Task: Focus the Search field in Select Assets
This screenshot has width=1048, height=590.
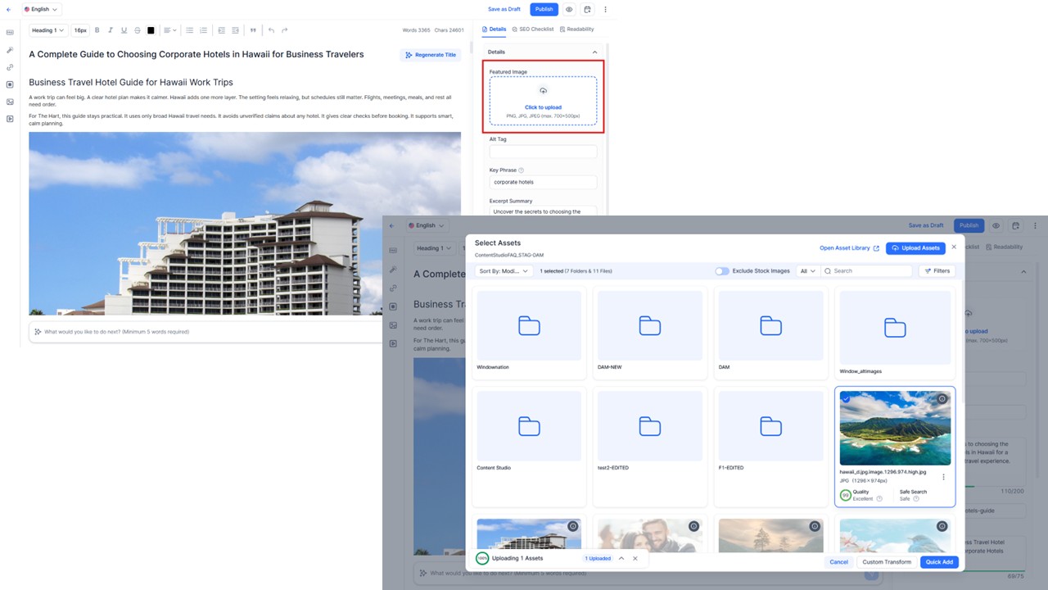Action: (x=868, y=270)
